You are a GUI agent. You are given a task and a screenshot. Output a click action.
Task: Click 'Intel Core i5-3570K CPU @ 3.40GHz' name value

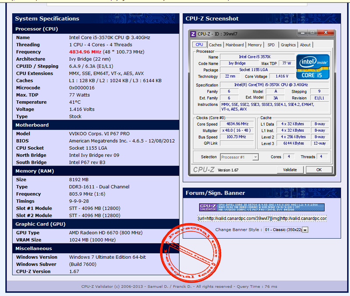109,38
